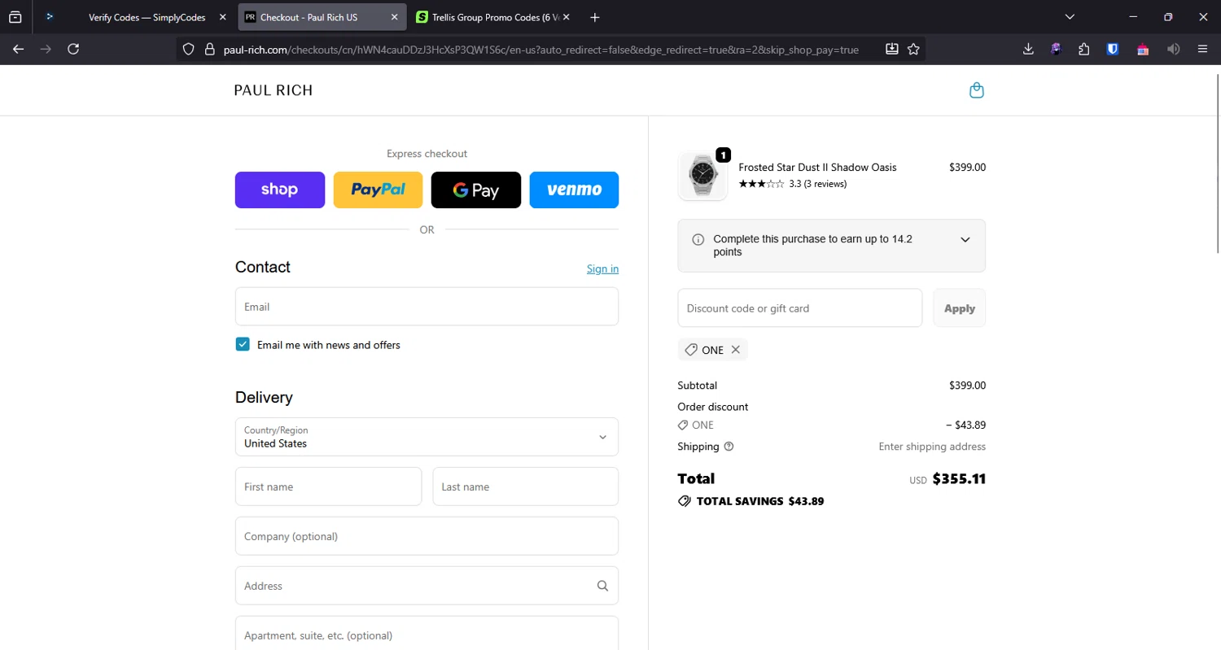Screen dimensions: 1221x650
Task: Click the browser URL address bar
Action: pyautogui.click(x=541, y=50)
